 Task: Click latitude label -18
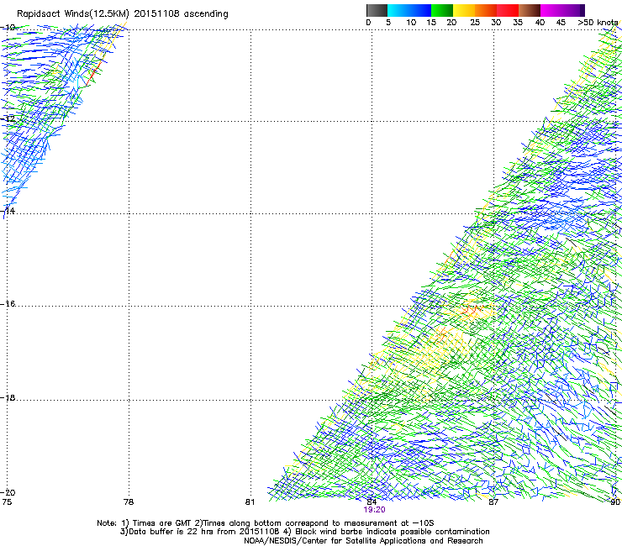click(x=8, y=397)
